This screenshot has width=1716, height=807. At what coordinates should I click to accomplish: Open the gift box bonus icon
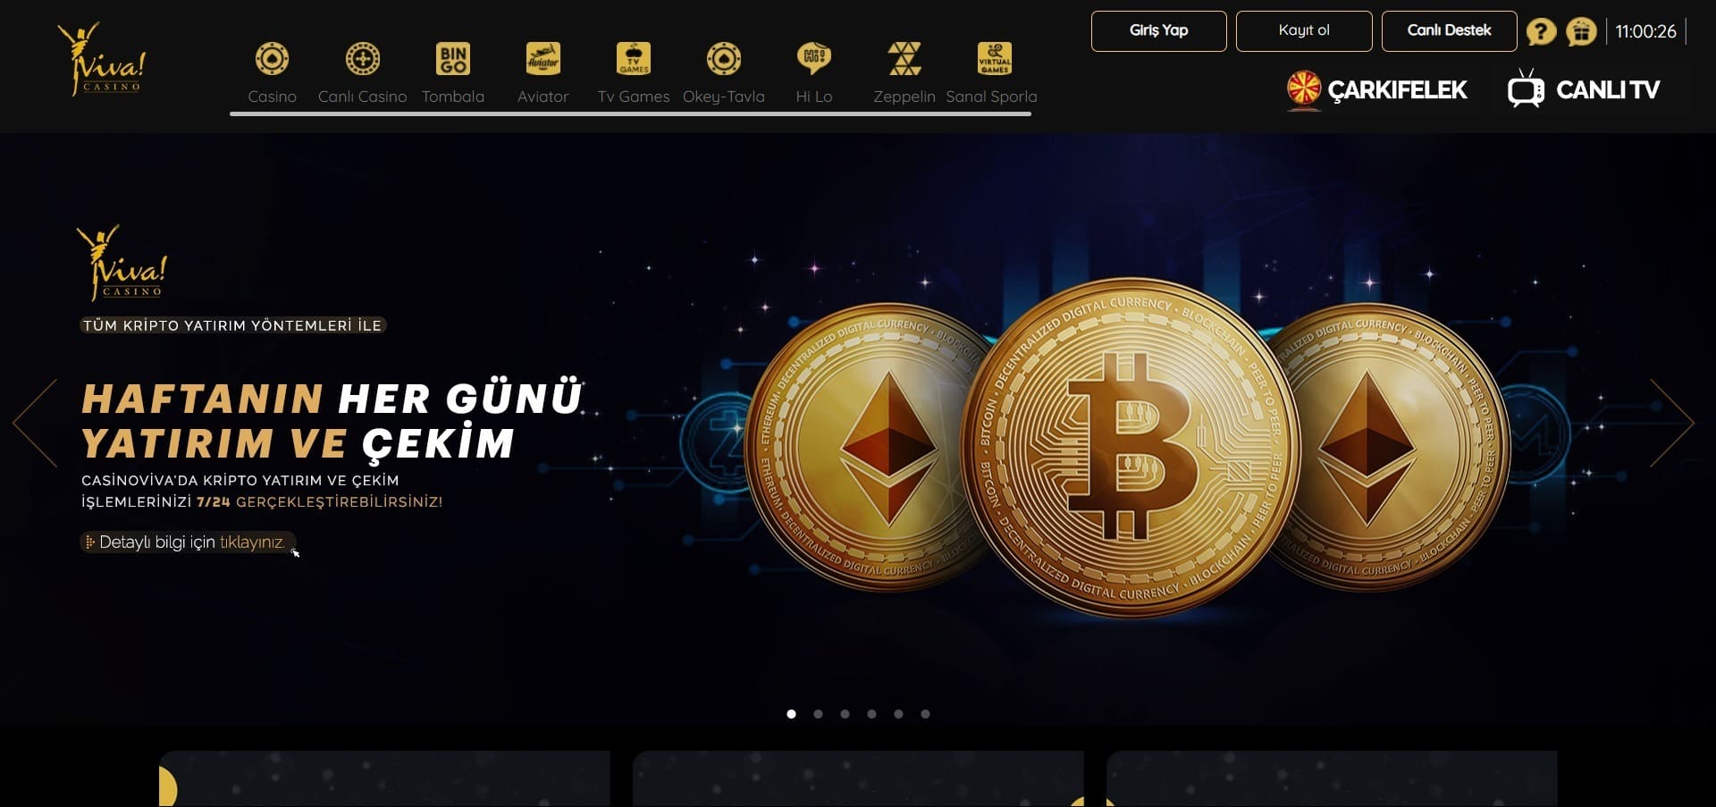tap(1581, 31)
